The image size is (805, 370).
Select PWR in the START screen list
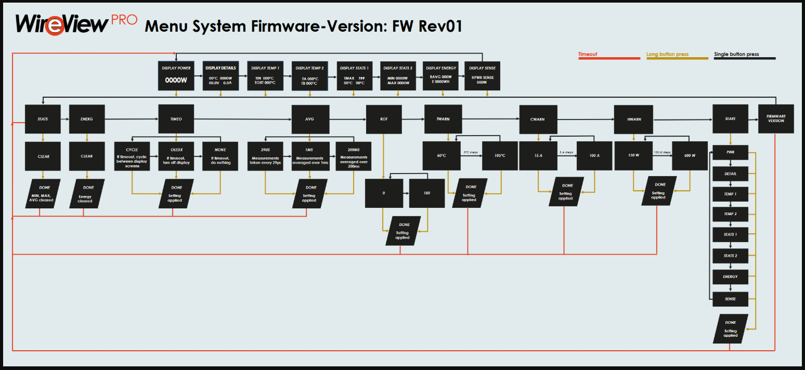tap(730, 153)
